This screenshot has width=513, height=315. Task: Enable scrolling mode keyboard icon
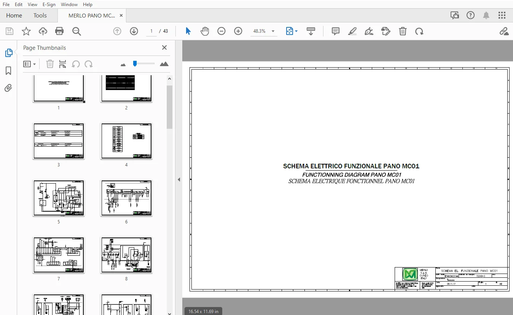pos(311,31)
